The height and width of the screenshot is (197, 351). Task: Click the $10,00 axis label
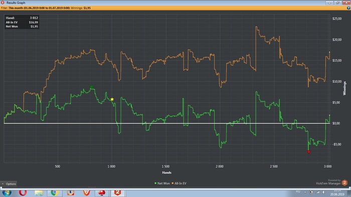click(337, 81)
